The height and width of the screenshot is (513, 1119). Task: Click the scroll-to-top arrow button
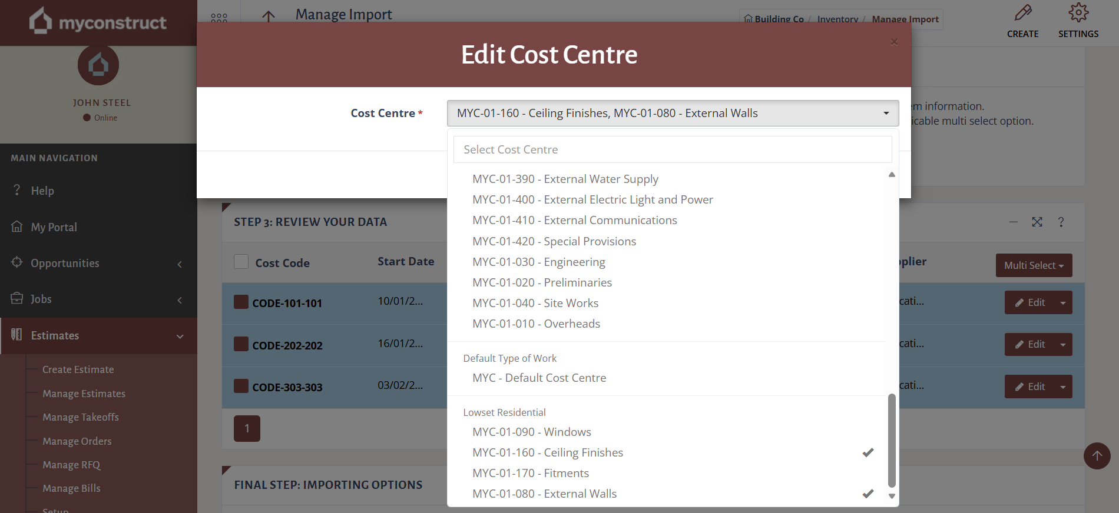(x=1097, y=456)
